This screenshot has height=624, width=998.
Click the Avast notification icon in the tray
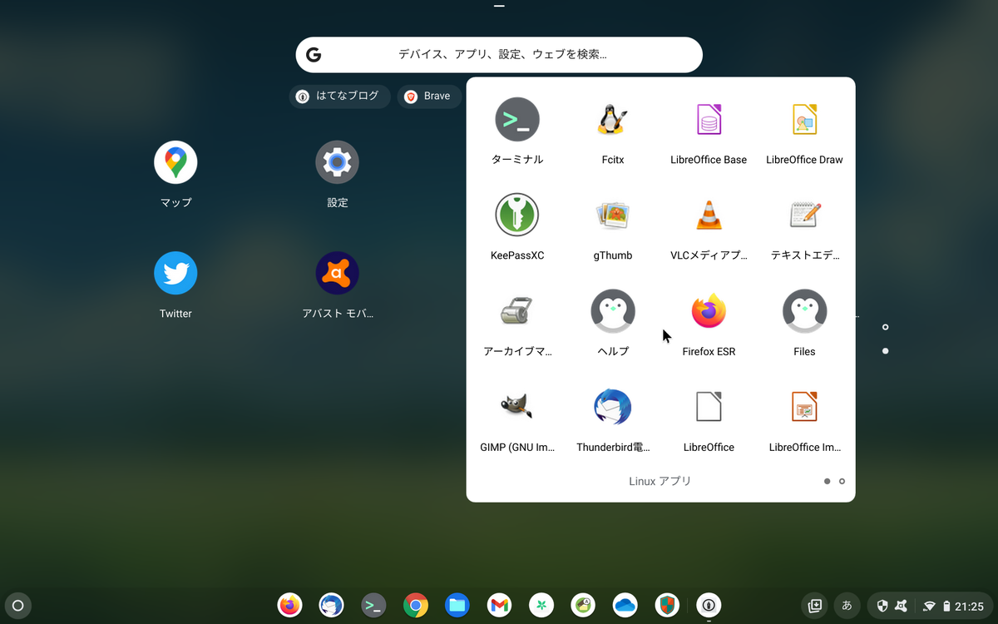coord(902,606)
